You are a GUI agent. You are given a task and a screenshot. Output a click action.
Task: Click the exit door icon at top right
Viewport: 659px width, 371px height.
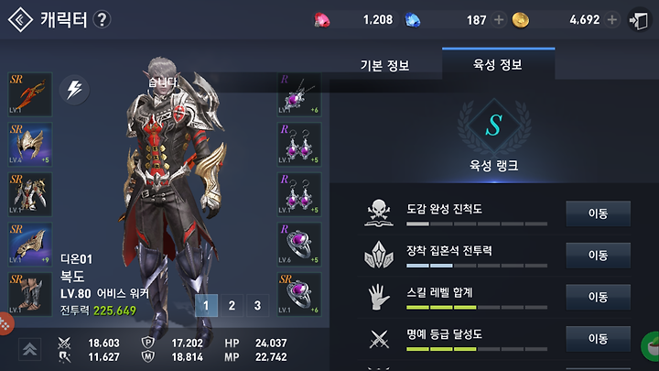[x=639, y=20]
